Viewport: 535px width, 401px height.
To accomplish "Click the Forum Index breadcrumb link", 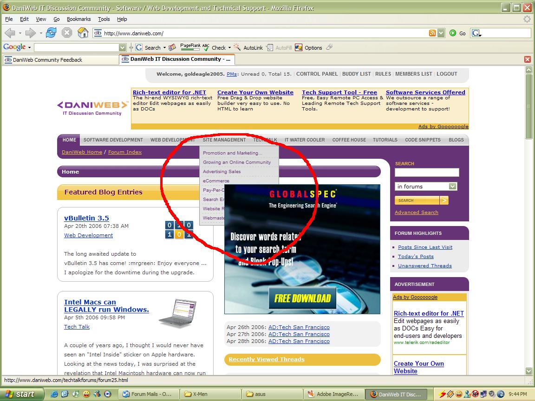I will coord(125,152).
